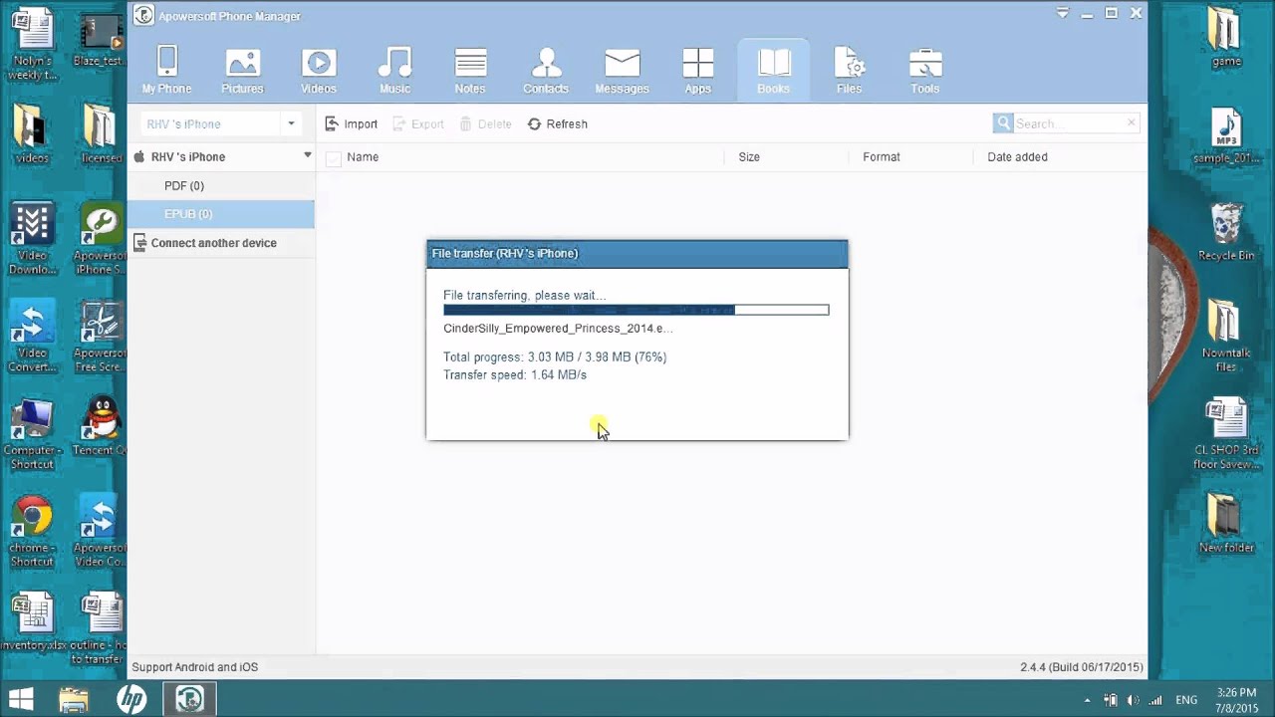The image size is (1275, 717).
Task: Open the Apps section
Action: point(697,70)
